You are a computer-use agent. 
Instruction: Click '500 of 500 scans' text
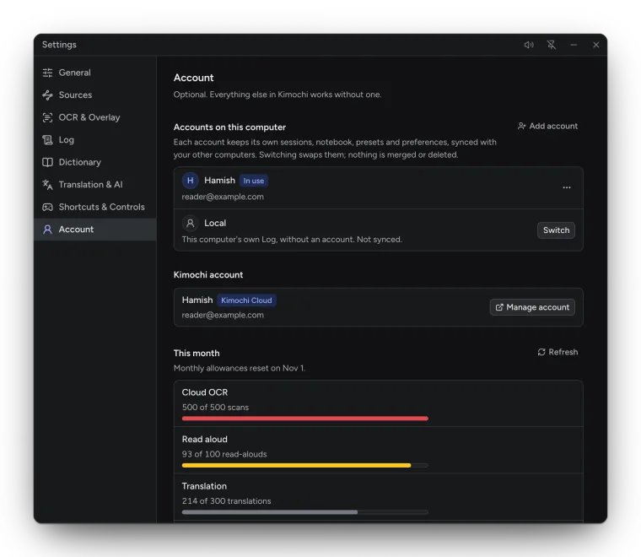click(x=215, y=408)
